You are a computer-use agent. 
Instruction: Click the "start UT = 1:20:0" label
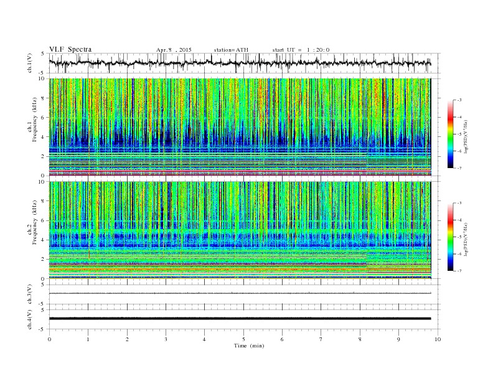301,50
